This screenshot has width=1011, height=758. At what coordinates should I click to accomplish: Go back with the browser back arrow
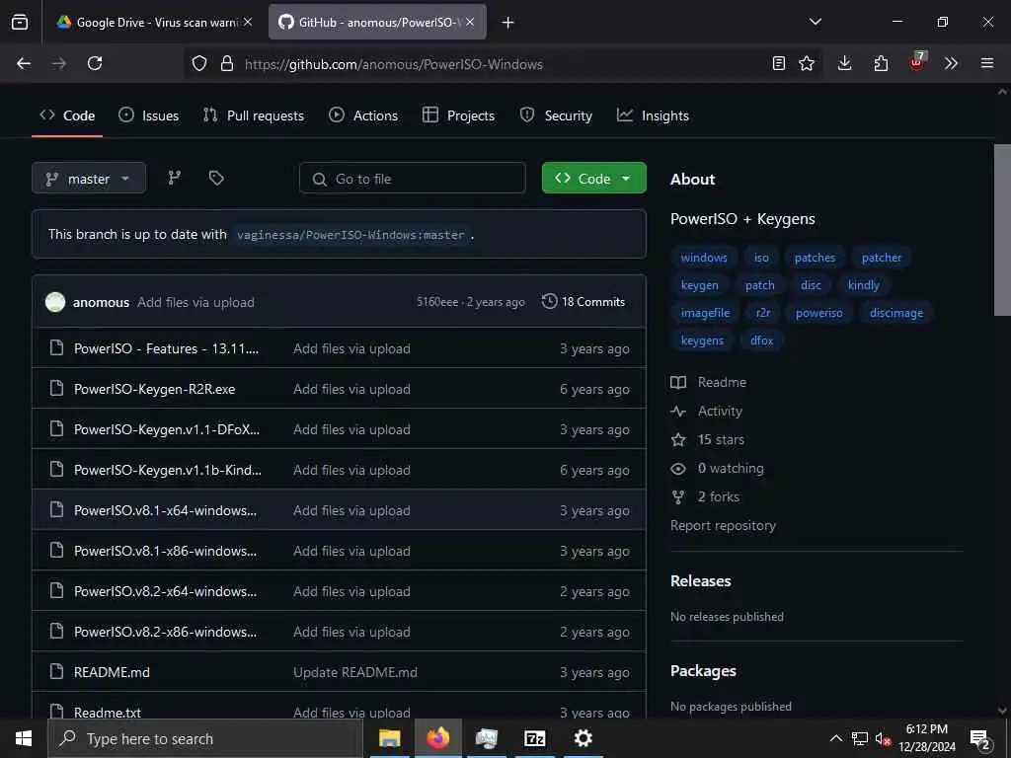24,63
